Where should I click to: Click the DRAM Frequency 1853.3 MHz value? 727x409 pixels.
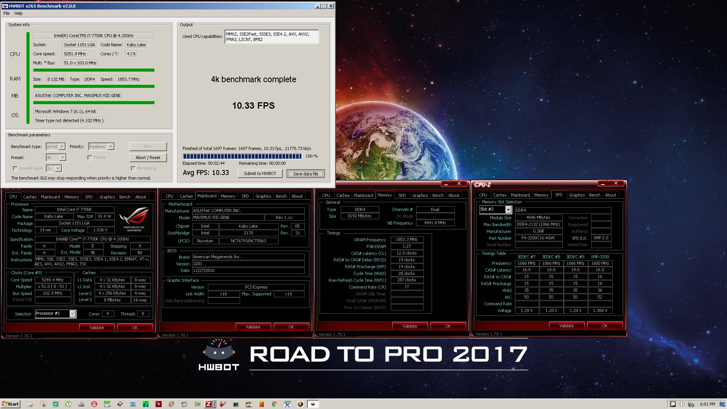[x=407, y=239]
